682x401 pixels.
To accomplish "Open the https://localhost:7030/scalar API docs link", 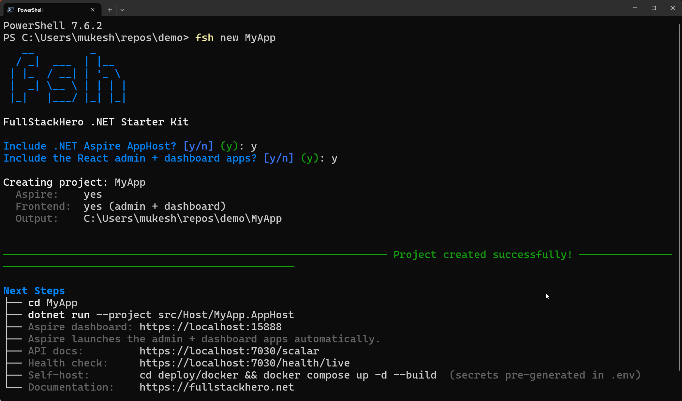I will [229, 351].
